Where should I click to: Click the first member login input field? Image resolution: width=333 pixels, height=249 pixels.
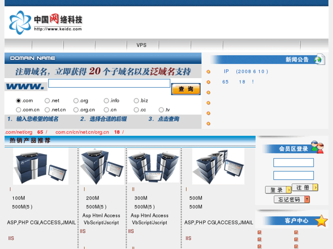pos(294,163)
